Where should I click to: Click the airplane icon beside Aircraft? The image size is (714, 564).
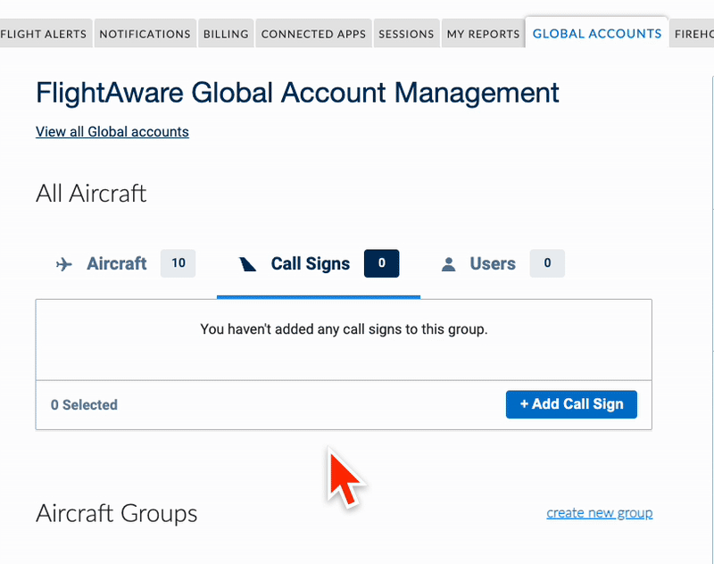(x=64, y=264)
